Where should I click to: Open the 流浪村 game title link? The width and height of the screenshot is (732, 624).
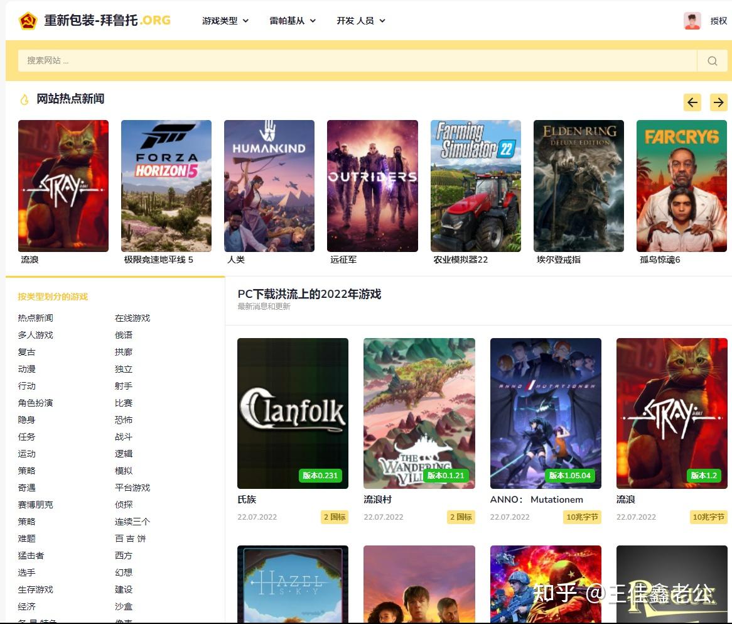[377, 500]
